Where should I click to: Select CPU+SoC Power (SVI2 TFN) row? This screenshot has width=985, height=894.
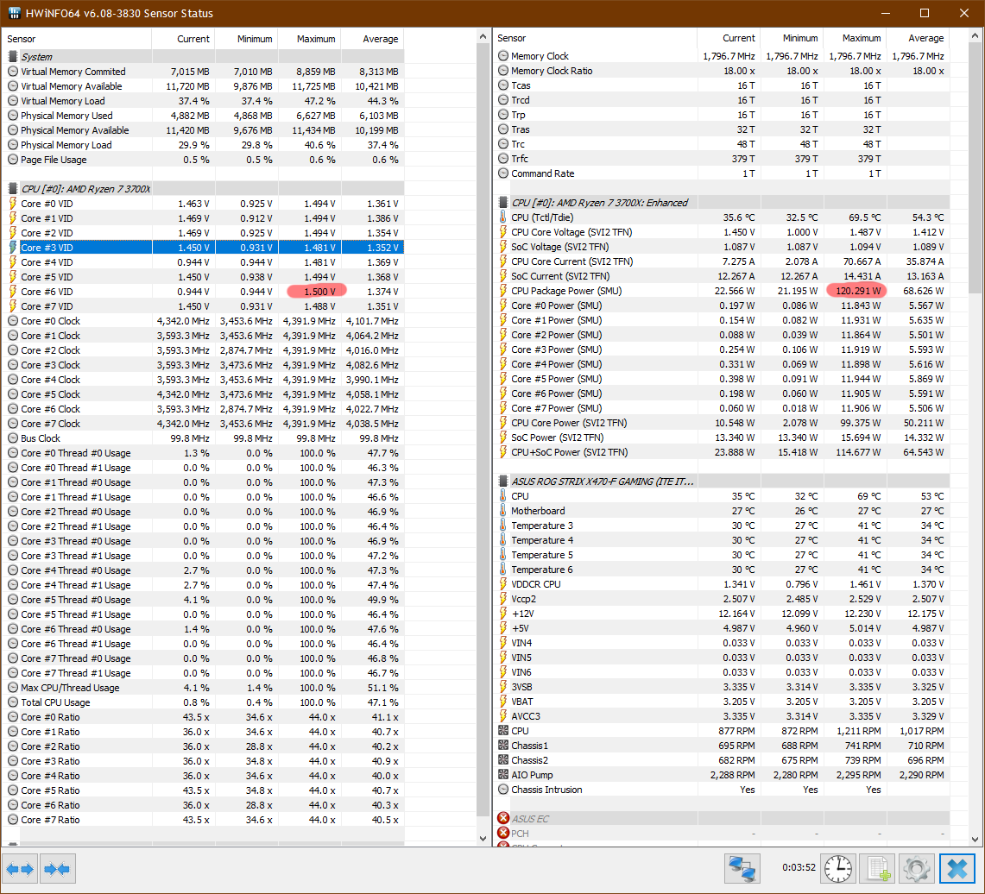(x=722, y=452)
